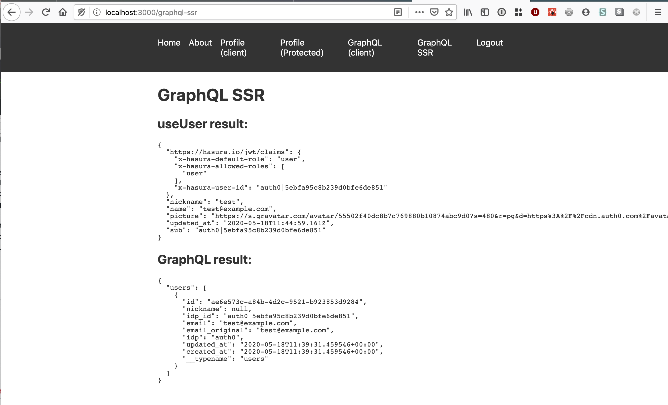Screen dimensions: 668x405
Task: Click the "users": [ line
Action: tap(186, 288)
